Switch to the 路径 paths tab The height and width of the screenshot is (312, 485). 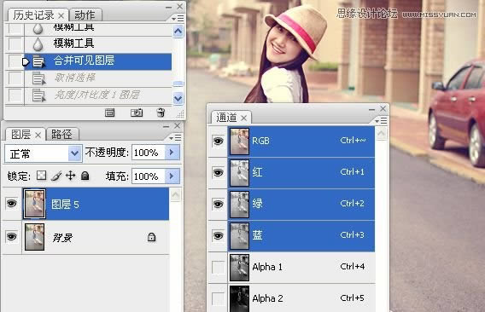(x=61, y=135)
